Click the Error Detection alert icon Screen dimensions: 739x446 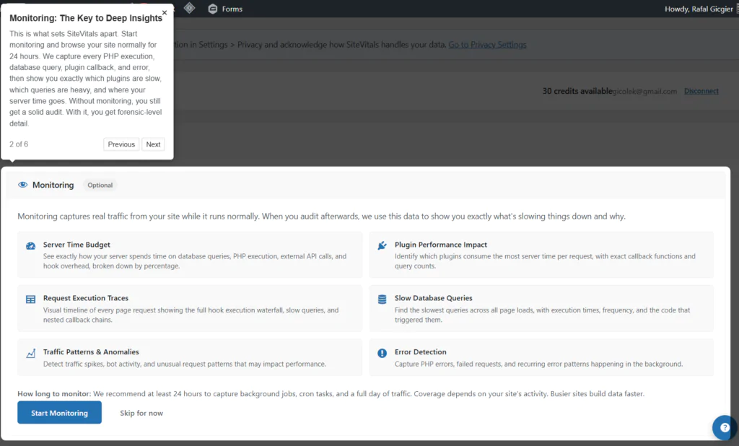(x=382, y=353)
